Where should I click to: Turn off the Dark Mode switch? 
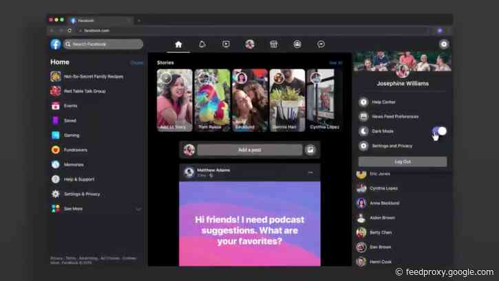point(439,131)
